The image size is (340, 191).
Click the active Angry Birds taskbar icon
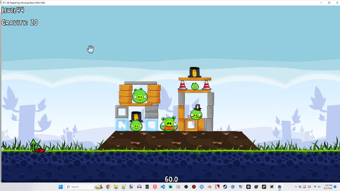click(x=280, y=187)
